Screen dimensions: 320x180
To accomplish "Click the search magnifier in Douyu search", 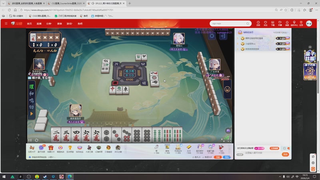I will [x=248, y=24].
